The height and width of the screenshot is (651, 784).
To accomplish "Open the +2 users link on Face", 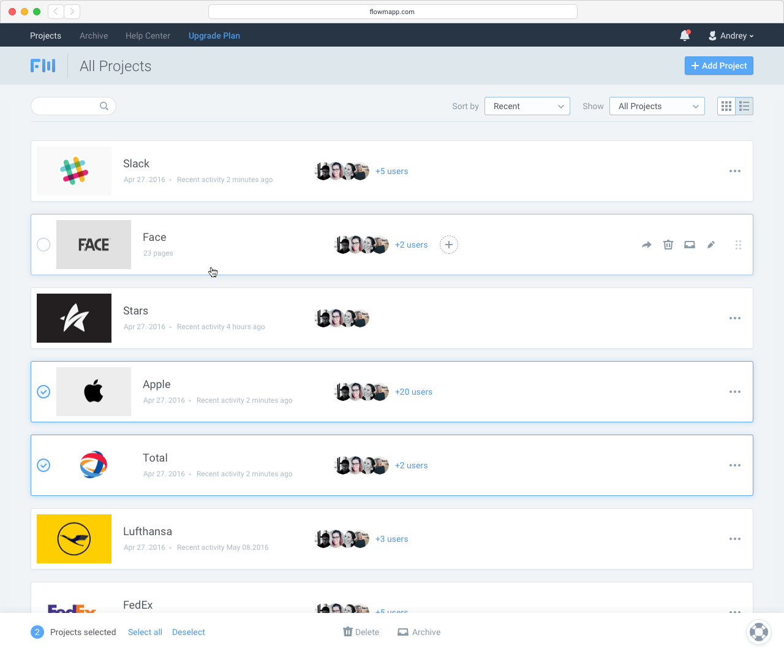I will (x=412, y=245).
